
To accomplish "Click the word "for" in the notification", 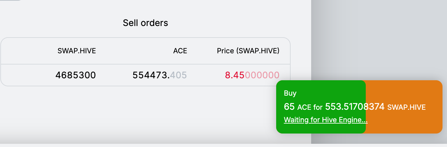I will [318, 107].
